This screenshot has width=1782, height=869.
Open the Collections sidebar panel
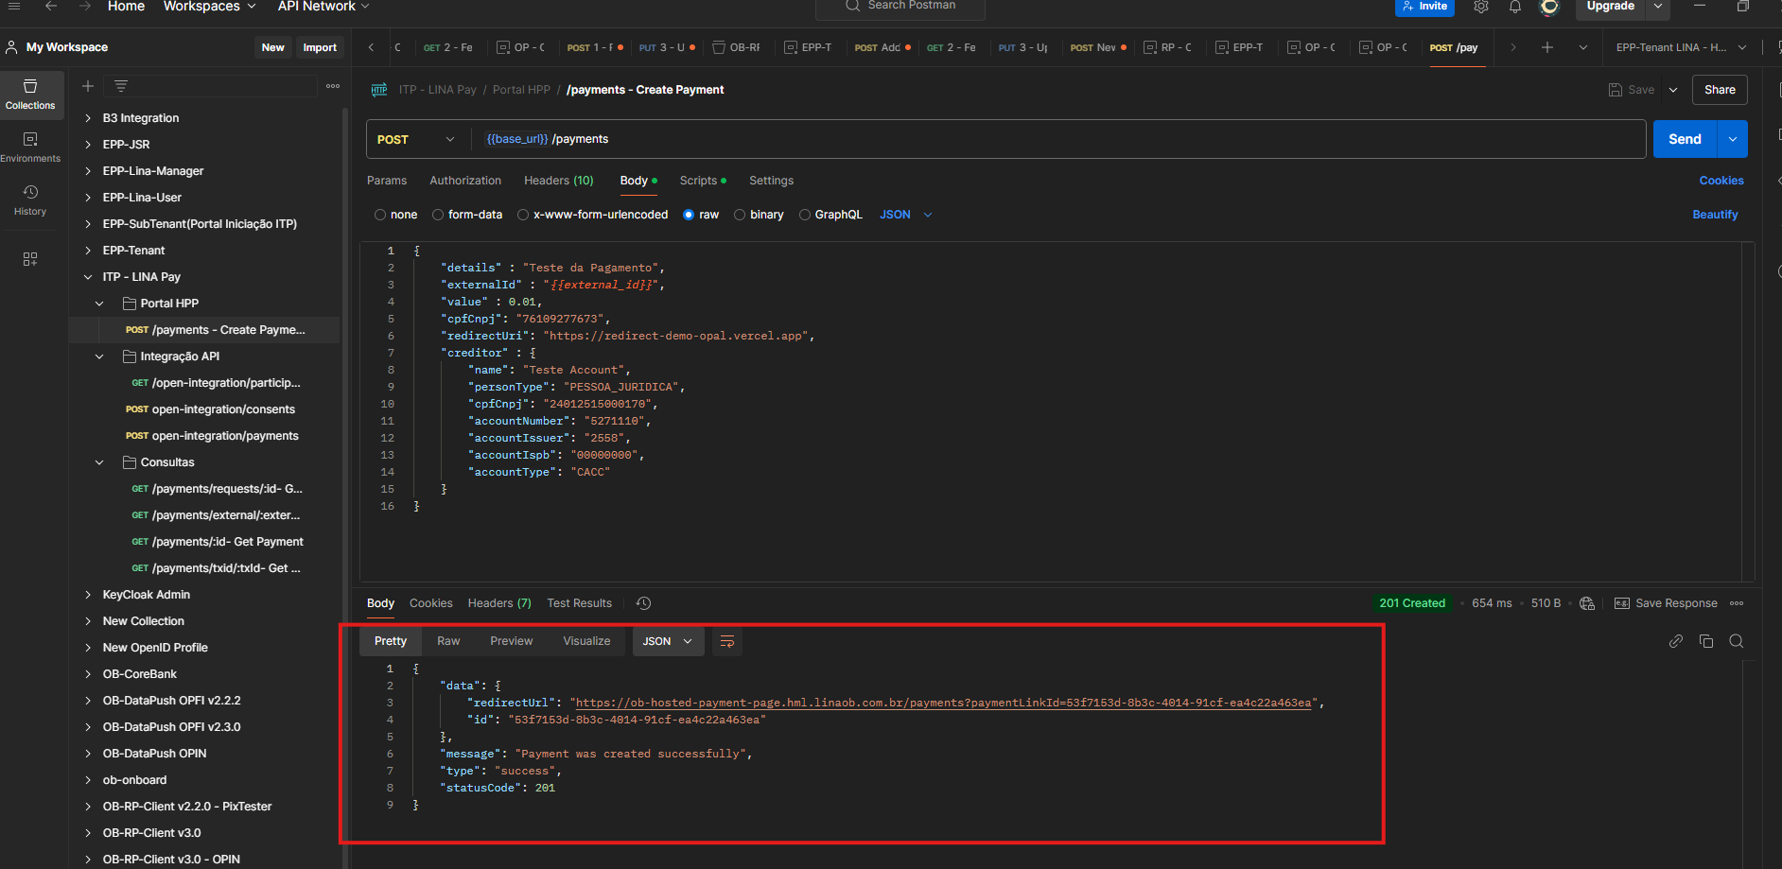pyautogui.click(x=30, y=94)
